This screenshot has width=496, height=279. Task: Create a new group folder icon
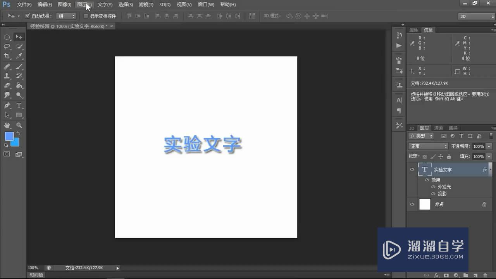point(466,275)
